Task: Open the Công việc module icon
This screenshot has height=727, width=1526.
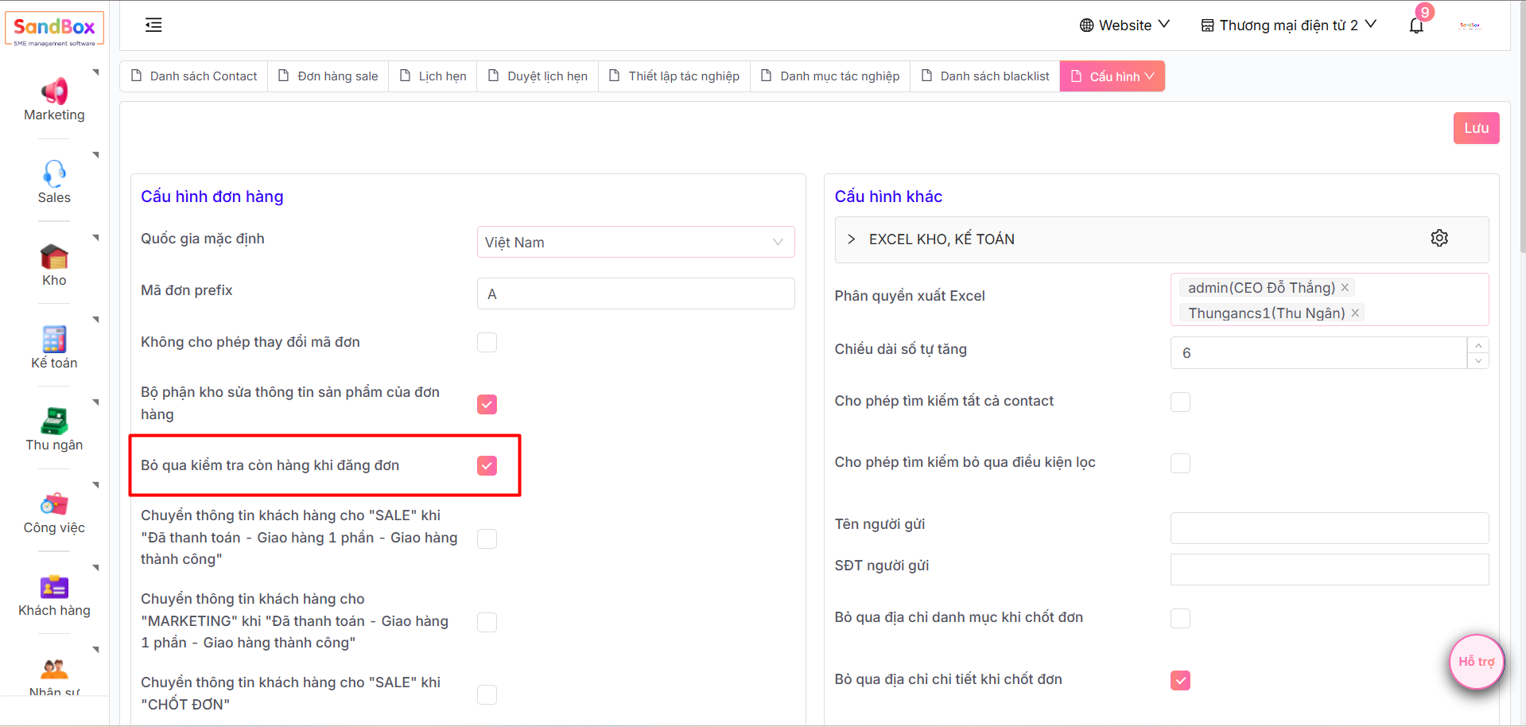Action: pos(54,504)
